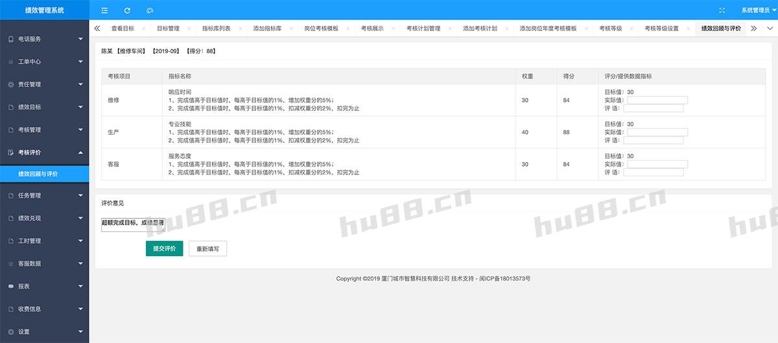The width and height of the screenshot is (778, 343).
Task: Click the 报表 sidebar icon
Action: point(10,286)
